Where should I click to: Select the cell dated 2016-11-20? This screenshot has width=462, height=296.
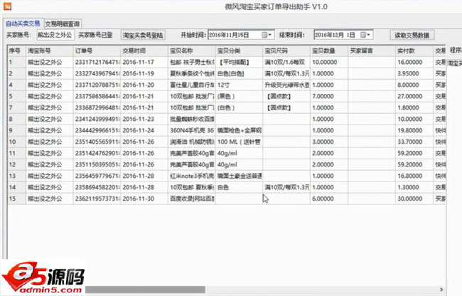(x=144, y=85)
